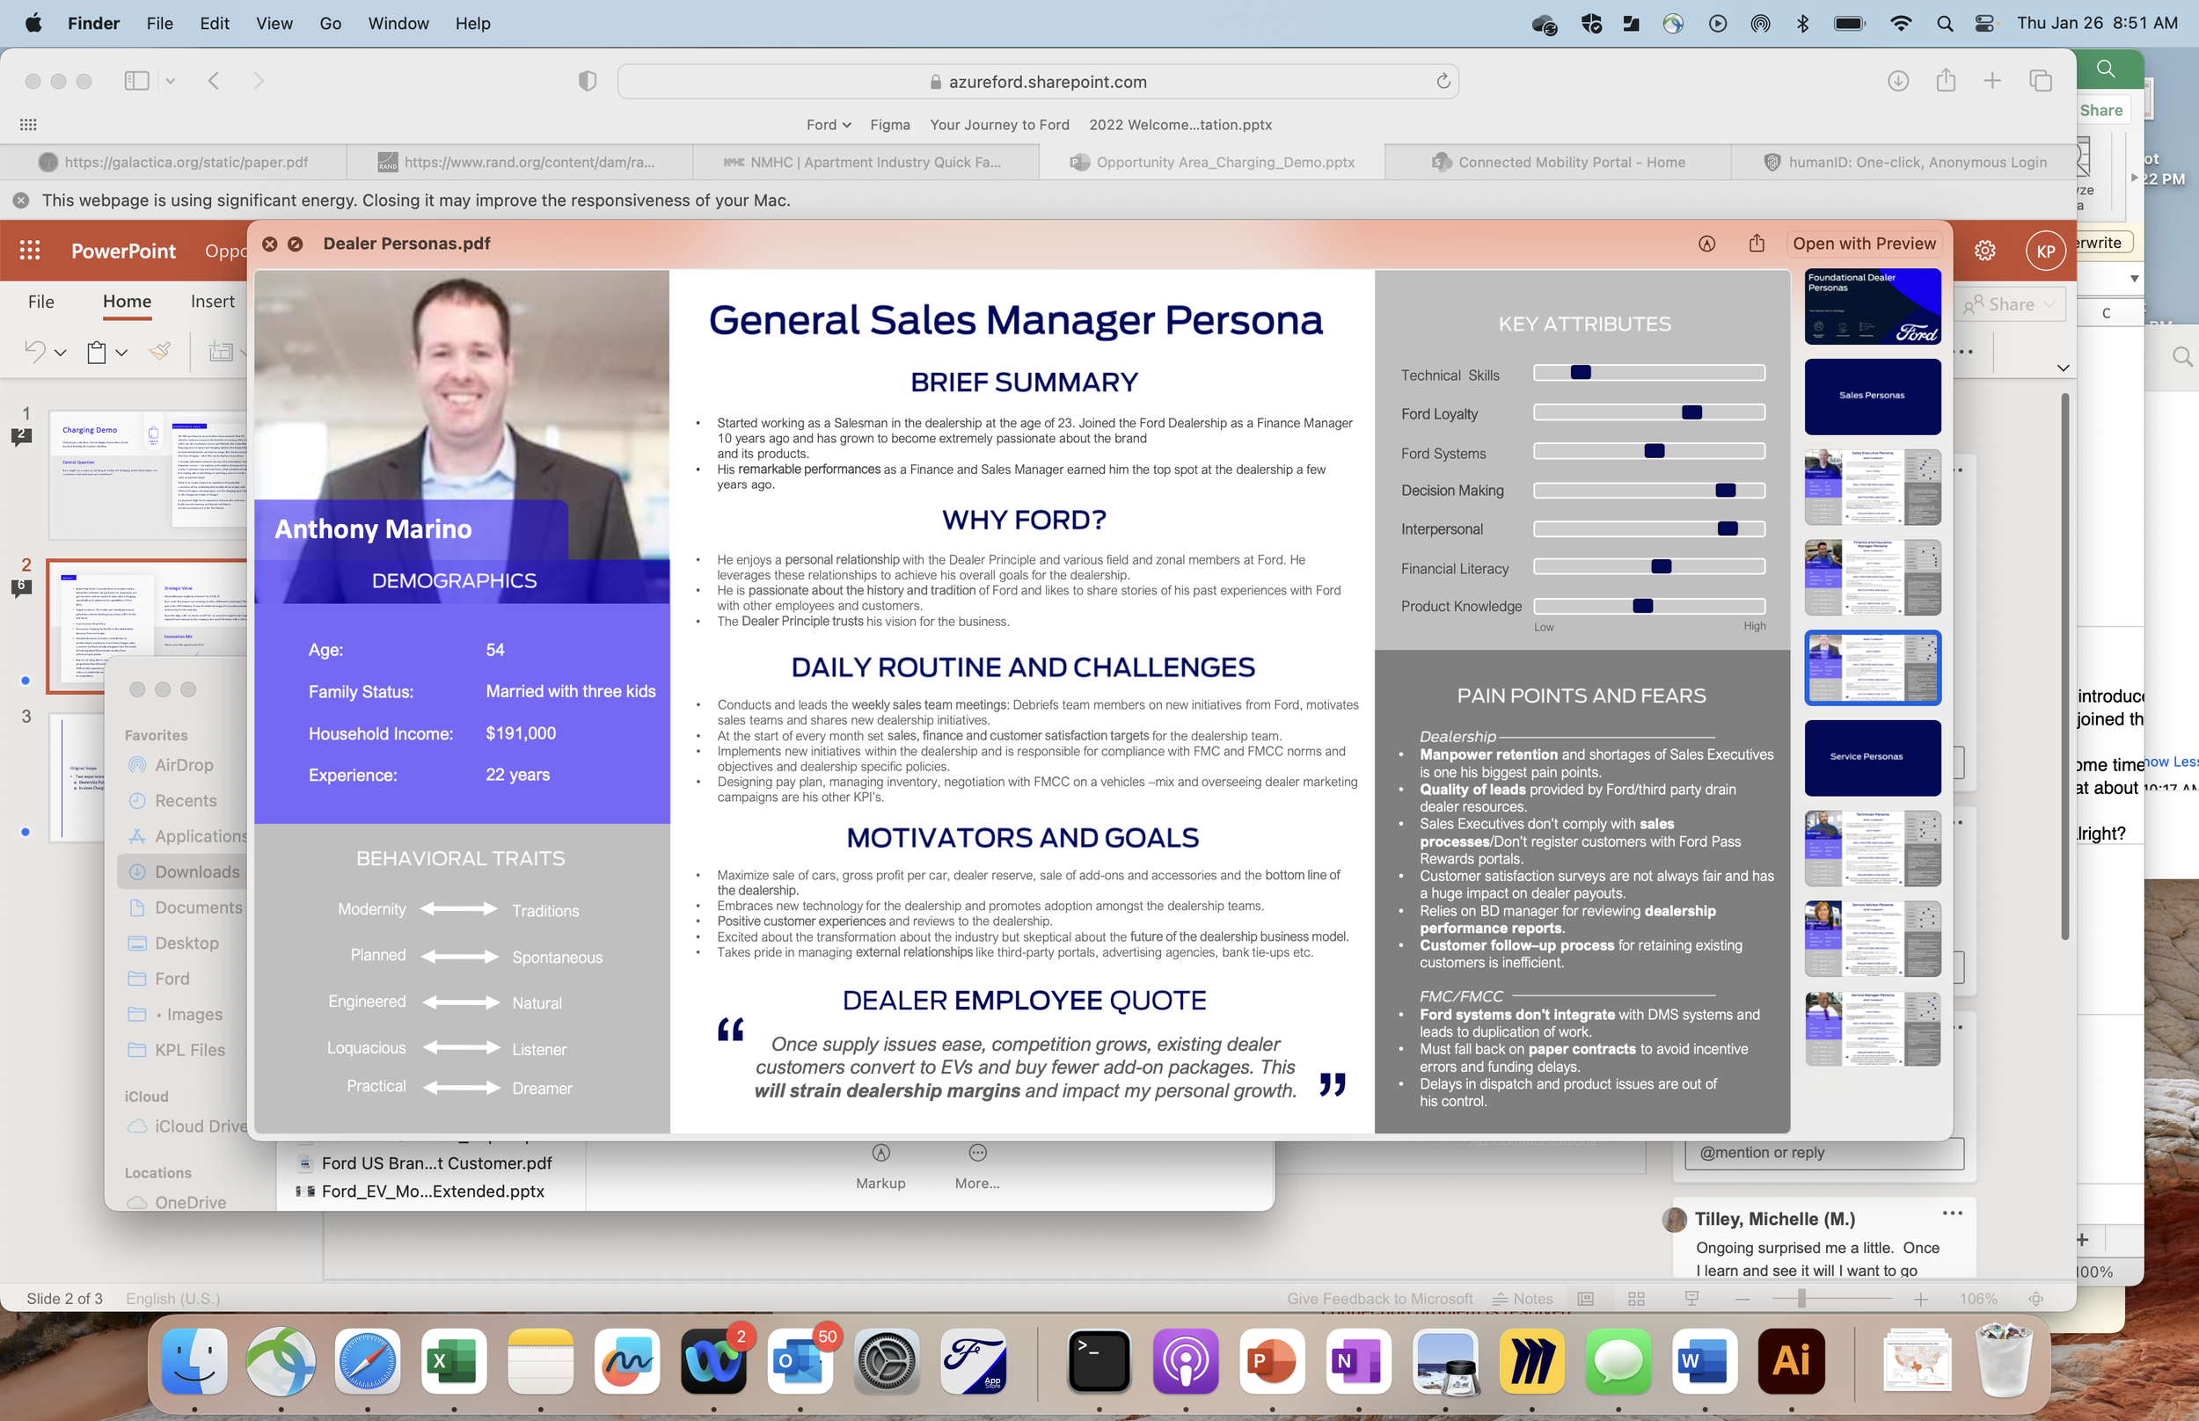
Task: Open the More... action in Finder preview pane
Action: coord(977,1166)
